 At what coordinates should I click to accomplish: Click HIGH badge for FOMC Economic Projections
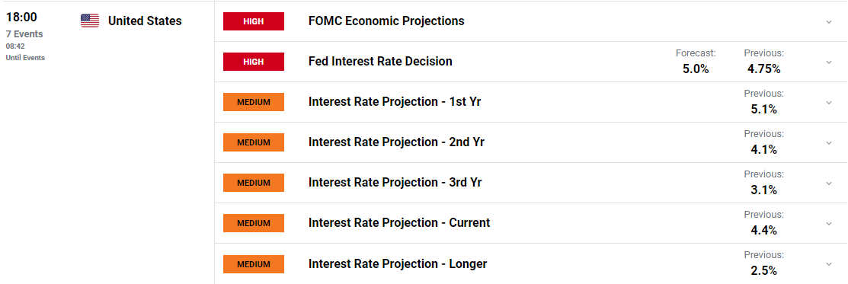tap(254, 21)
